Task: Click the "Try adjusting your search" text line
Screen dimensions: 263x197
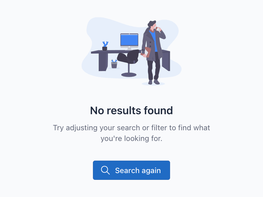Action: point(131,128)
